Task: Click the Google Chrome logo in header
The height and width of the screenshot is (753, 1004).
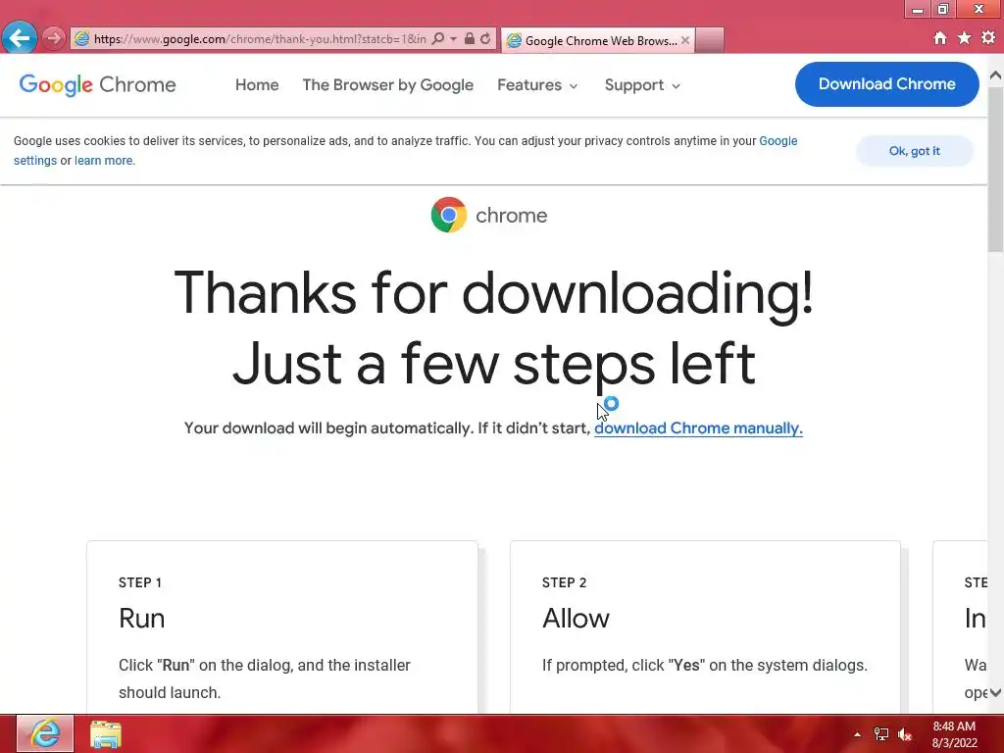Action: tap(97, 85)
